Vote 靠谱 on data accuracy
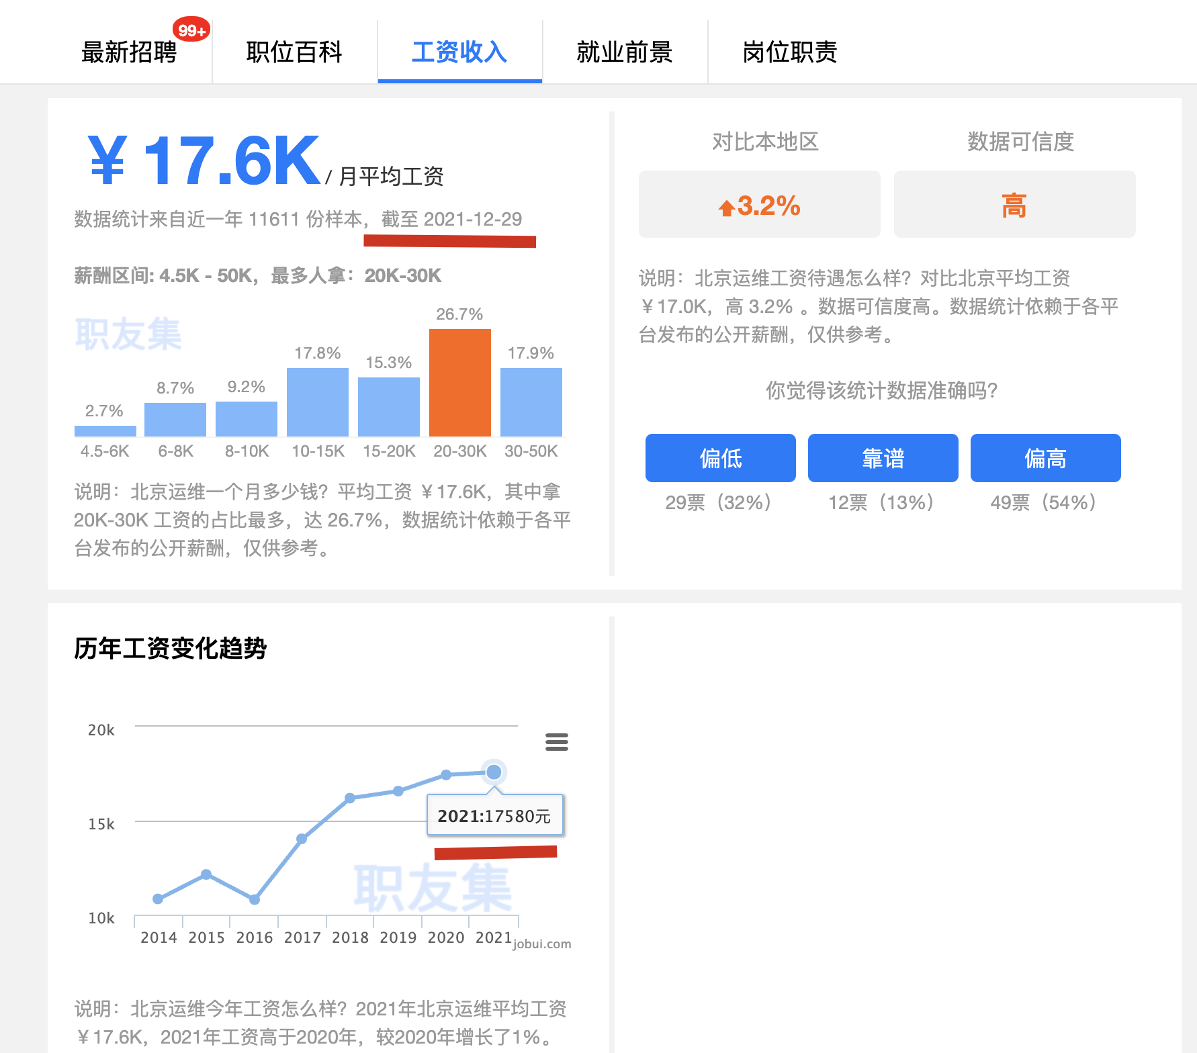The width and height of the screenshot is (1197, 1053). 883,458
